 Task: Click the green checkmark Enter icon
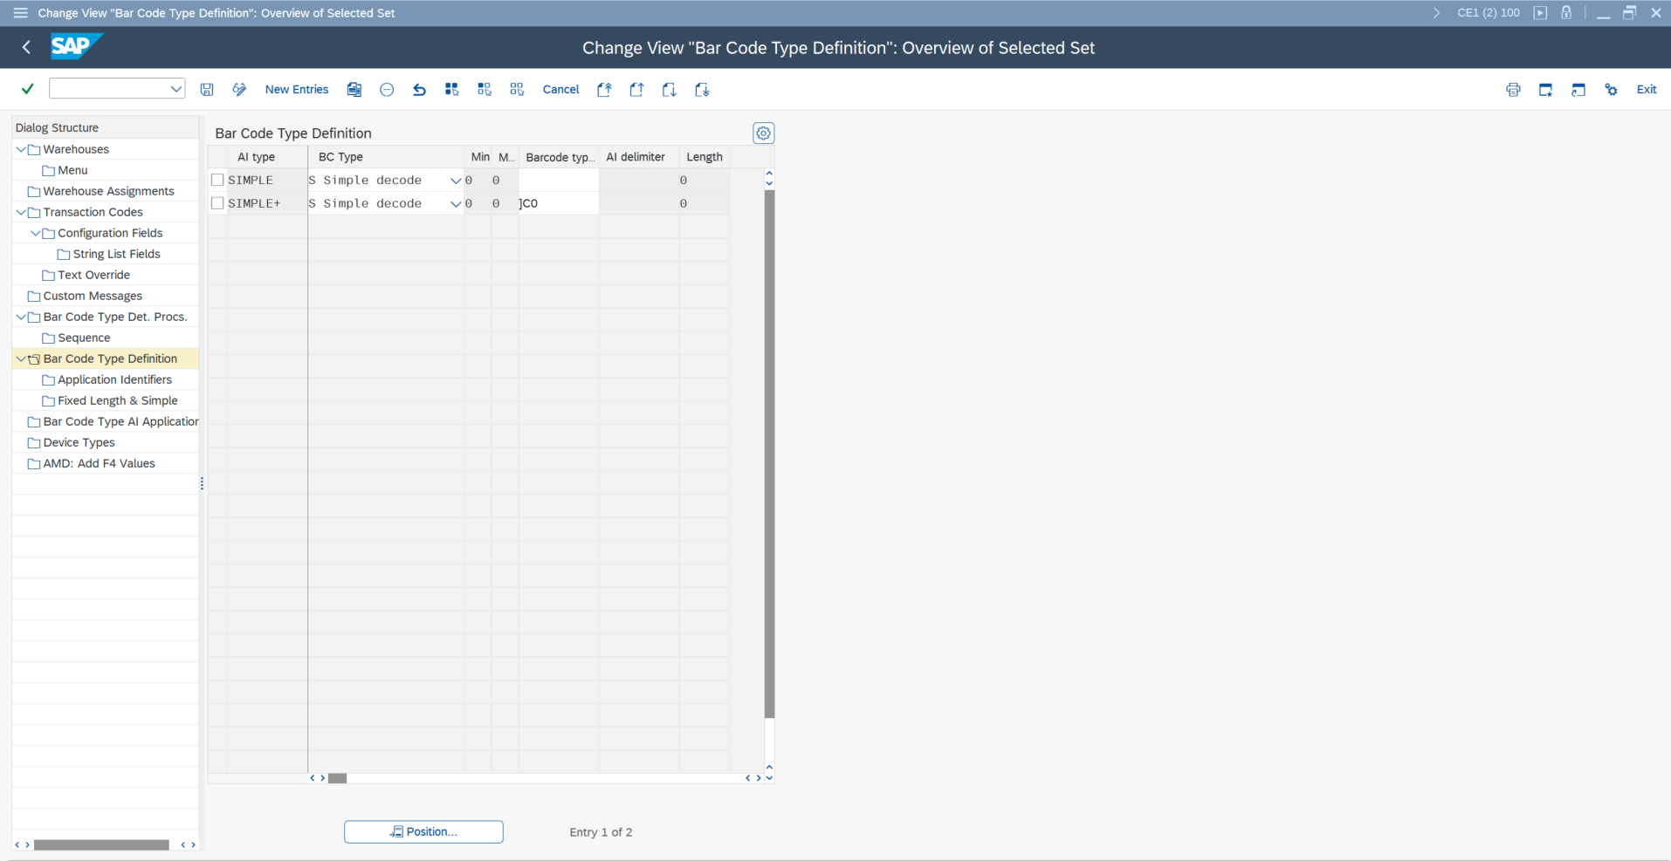[x=28, y=89]
